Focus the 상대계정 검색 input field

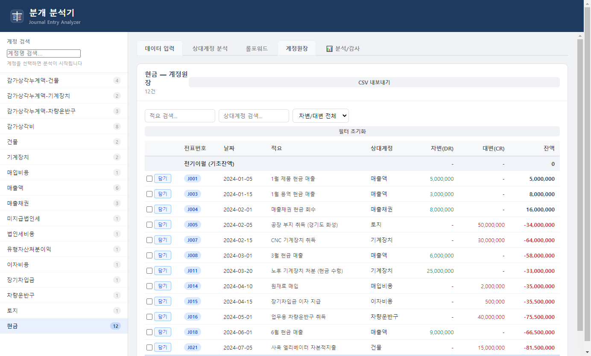[x=254, y=116]
